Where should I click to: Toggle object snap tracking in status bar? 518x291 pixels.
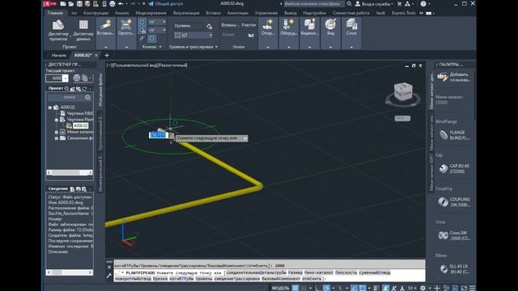(354, 288)
